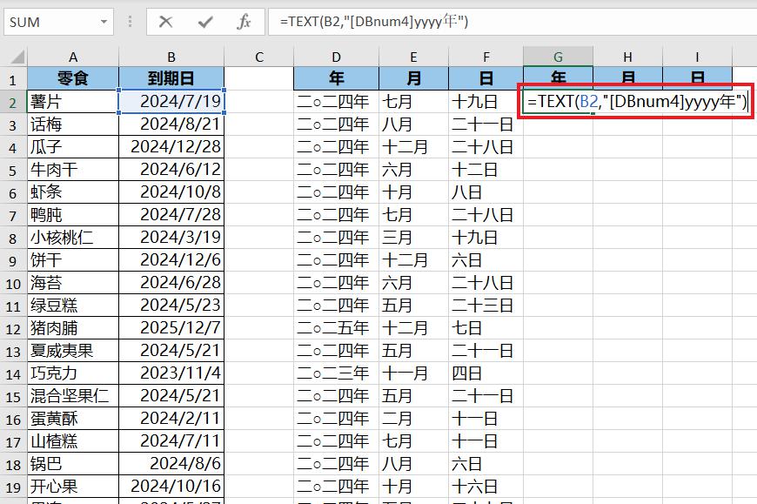
Task: Click cell 绿豆糕
Action: point(73,306)
